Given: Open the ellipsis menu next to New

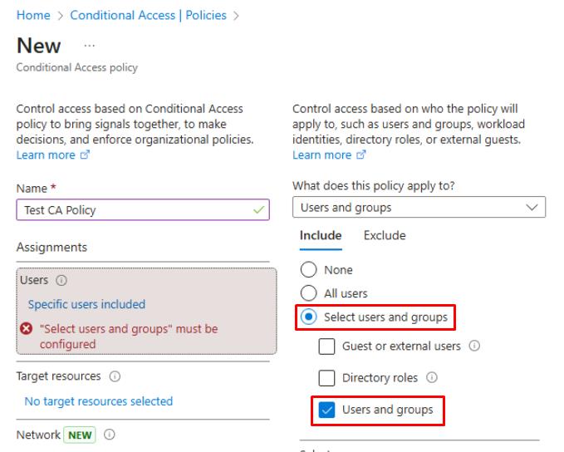Looking at the screenshot, I should pos(88,47).
